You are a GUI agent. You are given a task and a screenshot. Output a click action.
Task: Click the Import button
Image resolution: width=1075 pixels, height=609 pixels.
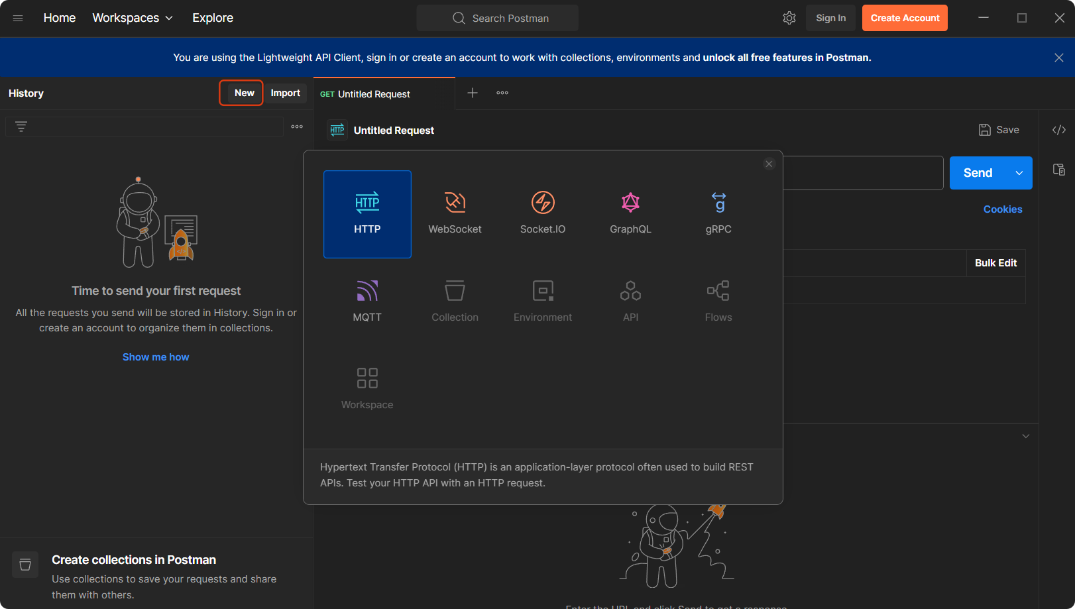pyautogui.click(x=286, y=93)
